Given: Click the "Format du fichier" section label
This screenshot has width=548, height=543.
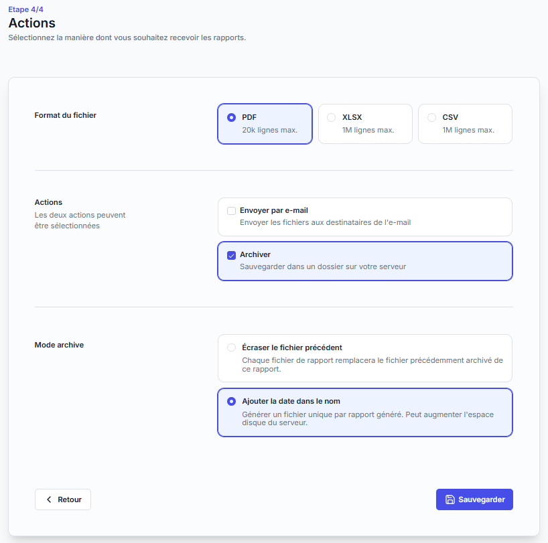Looking at the screenshot, I should (66, 115).
